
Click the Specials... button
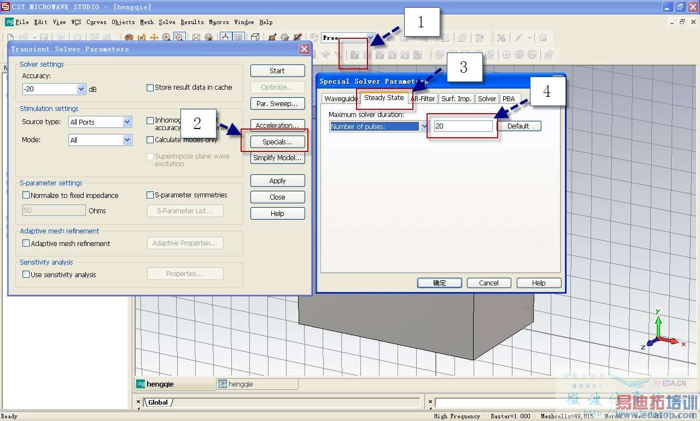coord(277,142)
